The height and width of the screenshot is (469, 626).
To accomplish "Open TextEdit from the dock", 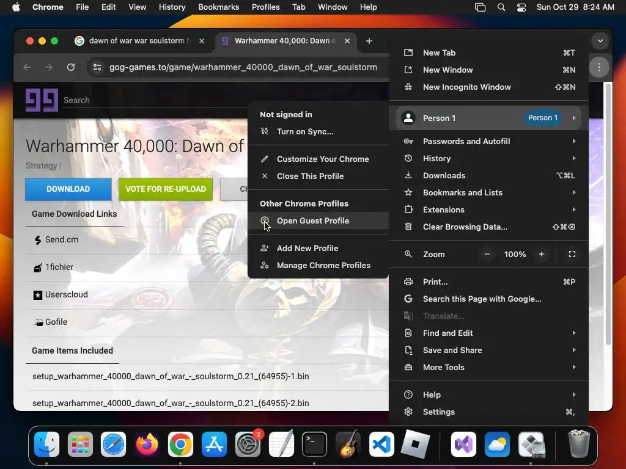I will (281, 444).
